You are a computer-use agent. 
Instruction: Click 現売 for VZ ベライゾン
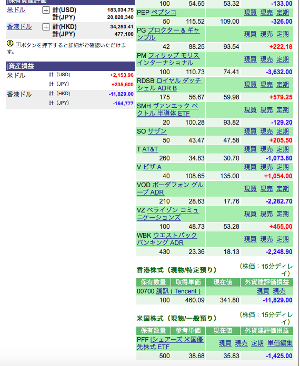[x=267, y=214]
